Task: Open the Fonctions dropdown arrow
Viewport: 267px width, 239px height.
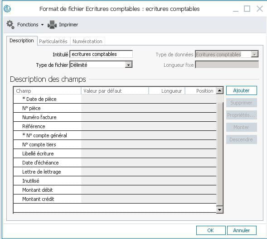Action: point(42,25)
